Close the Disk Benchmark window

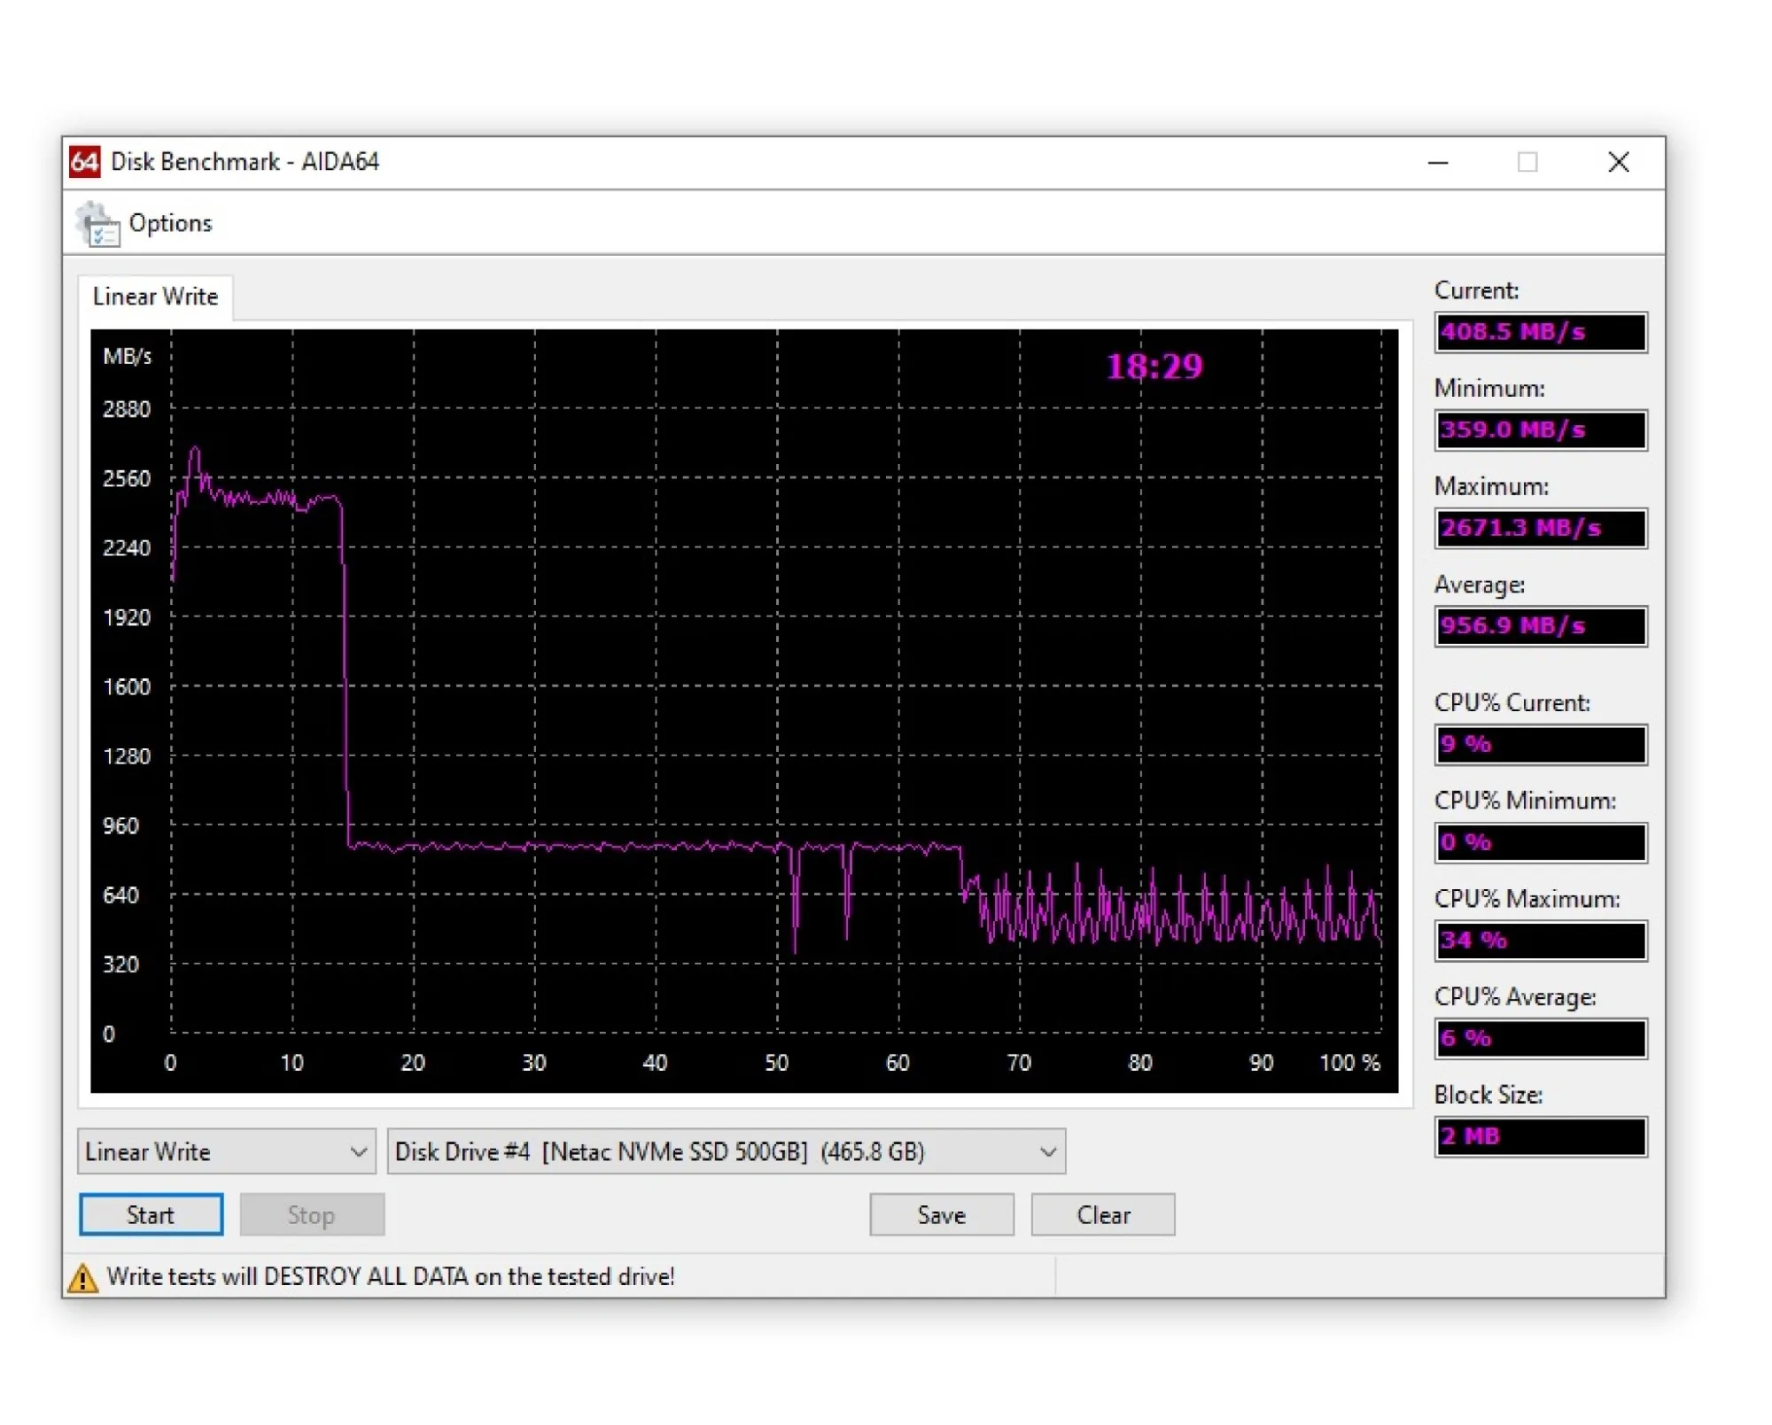1619,162
